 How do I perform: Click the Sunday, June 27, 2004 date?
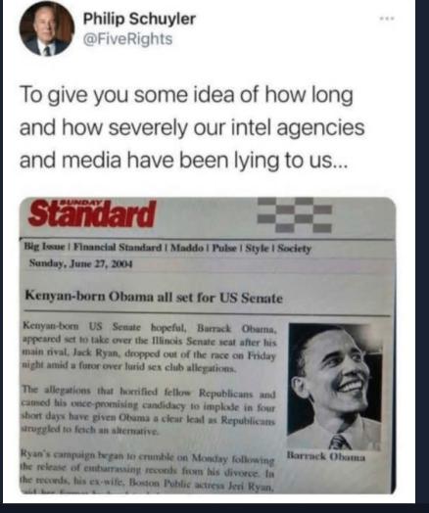(x=81, y=263)
